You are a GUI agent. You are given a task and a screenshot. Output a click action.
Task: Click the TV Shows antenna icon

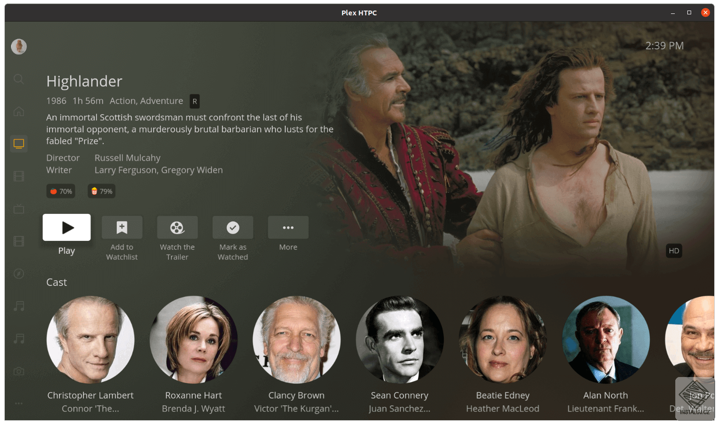[19, 209]
